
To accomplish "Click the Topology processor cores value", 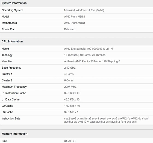I will point(85,55).
